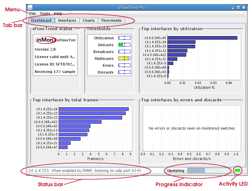252x191 pixels.
Task: Click the Broadcasts threshold gauge
Action: 125,52
